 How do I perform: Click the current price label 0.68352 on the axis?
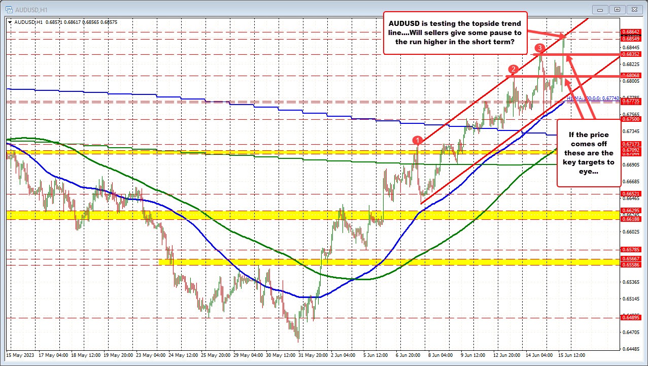(x=632, y=54)
